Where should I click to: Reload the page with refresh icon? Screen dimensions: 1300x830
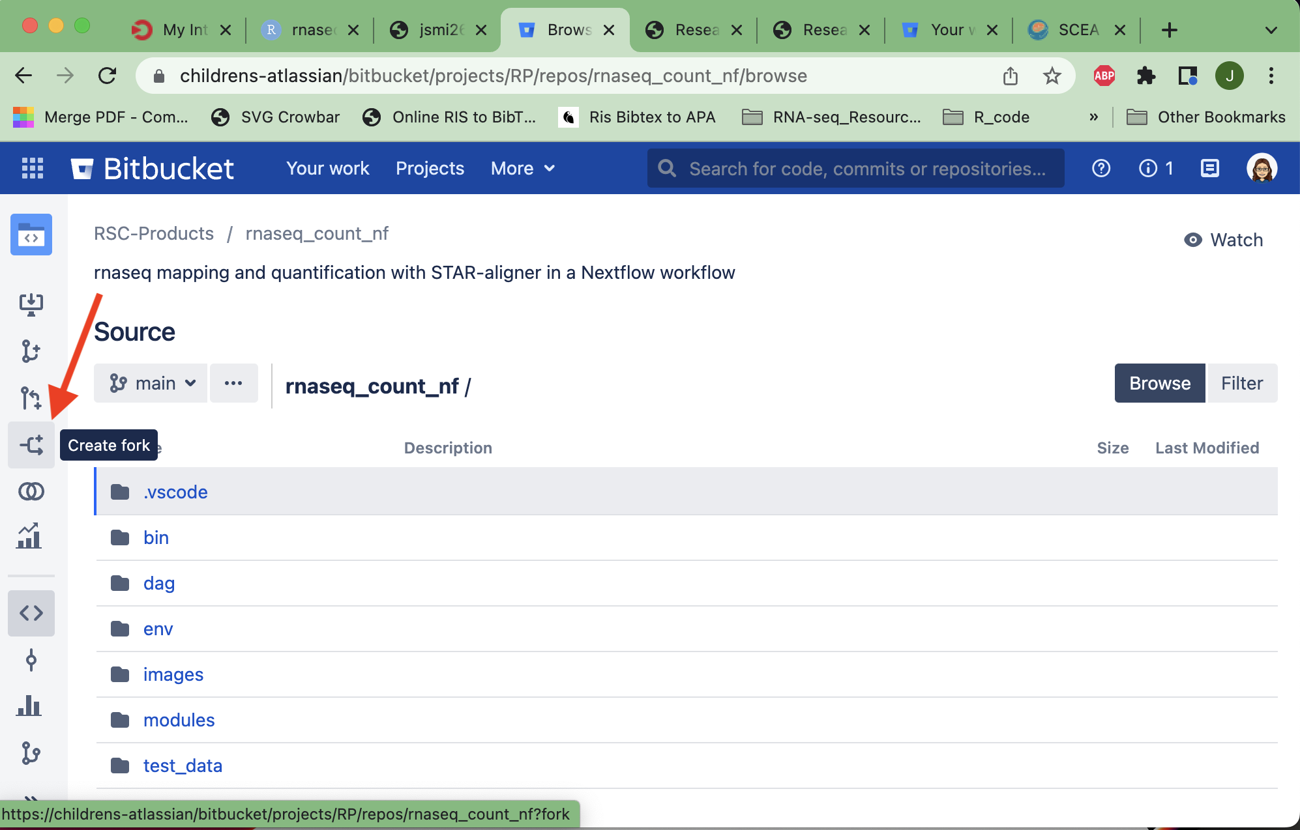[108, 76]
